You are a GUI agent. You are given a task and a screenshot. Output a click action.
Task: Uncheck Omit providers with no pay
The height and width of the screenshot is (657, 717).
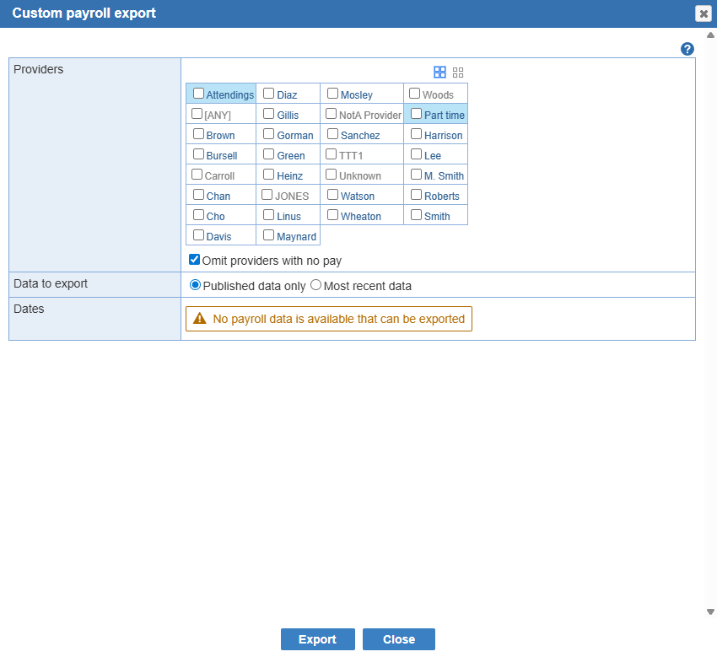coord(194,260)
